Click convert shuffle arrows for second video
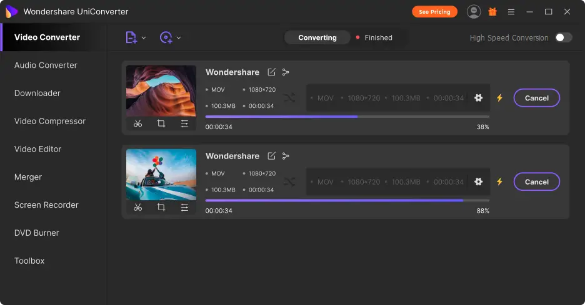585x305 pixels. [289, 182]
